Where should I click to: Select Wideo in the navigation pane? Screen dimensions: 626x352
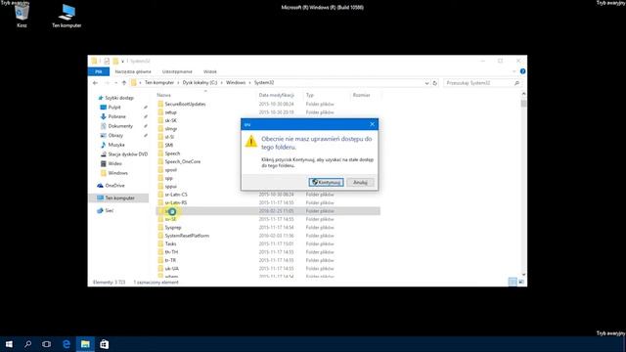(114, 163)
